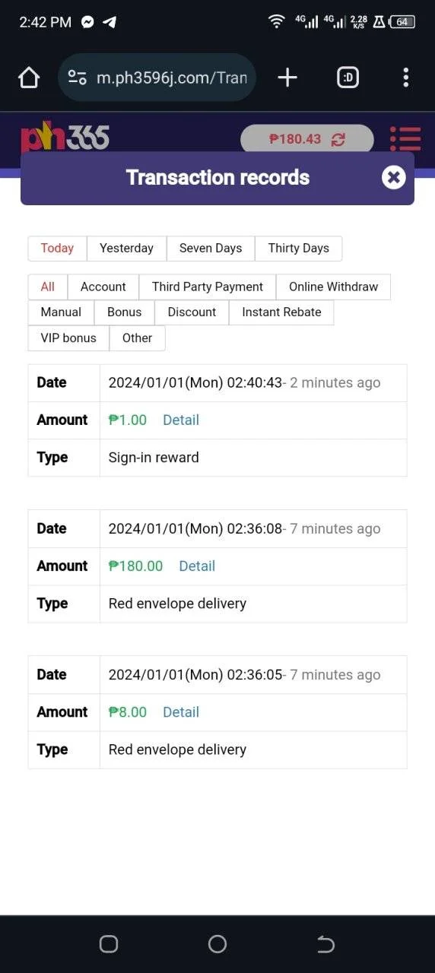Select the Yesterday date filter
The height and width of the screenshot is (973, 435).
tap(126, 249)
